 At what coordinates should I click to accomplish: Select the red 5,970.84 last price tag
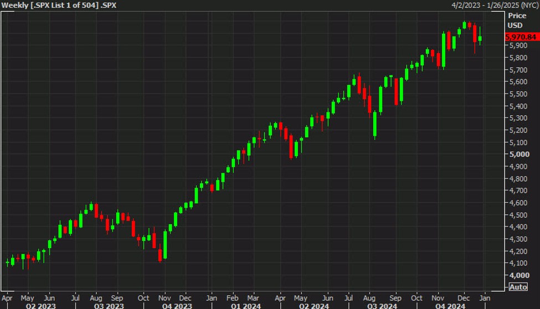521,37
